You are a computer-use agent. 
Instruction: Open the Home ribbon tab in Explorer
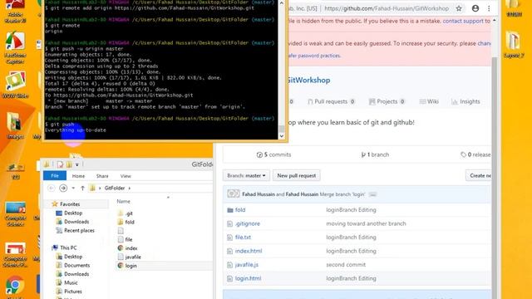tap(78, 176)
